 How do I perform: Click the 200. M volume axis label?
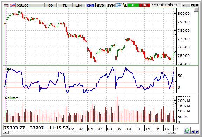coord(184,100)
